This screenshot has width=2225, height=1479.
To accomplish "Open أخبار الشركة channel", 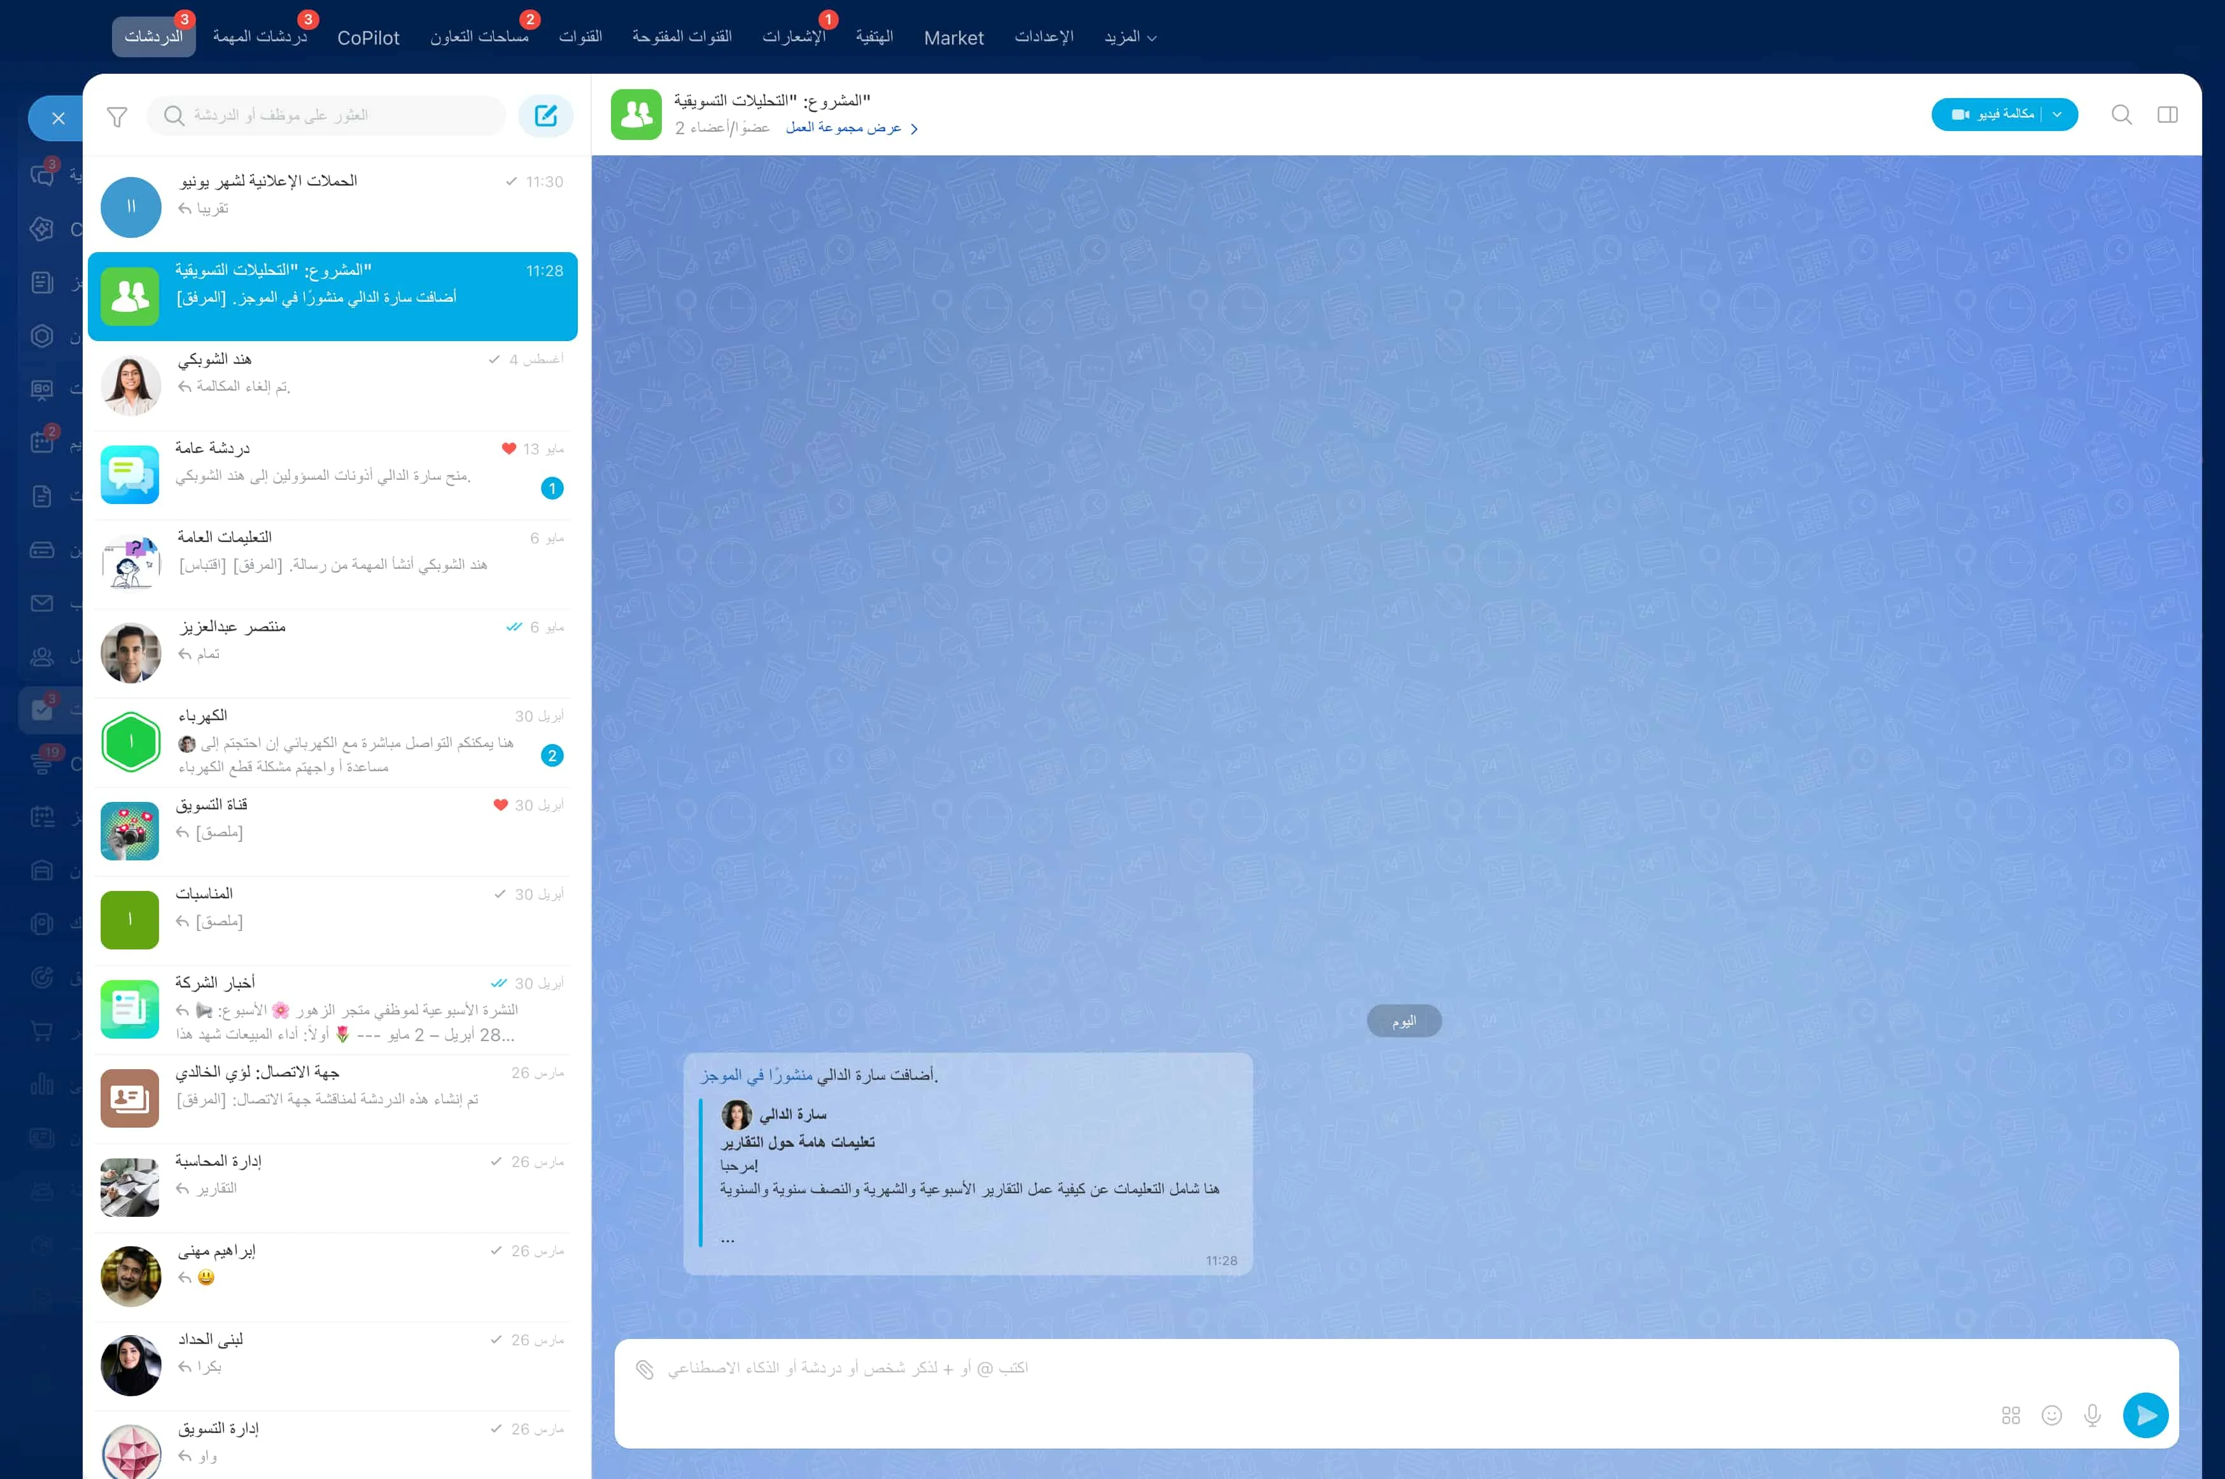I will (x=332, y=1009).
